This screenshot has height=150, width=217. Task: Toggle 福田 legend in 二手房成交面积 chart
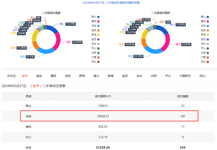205,21
